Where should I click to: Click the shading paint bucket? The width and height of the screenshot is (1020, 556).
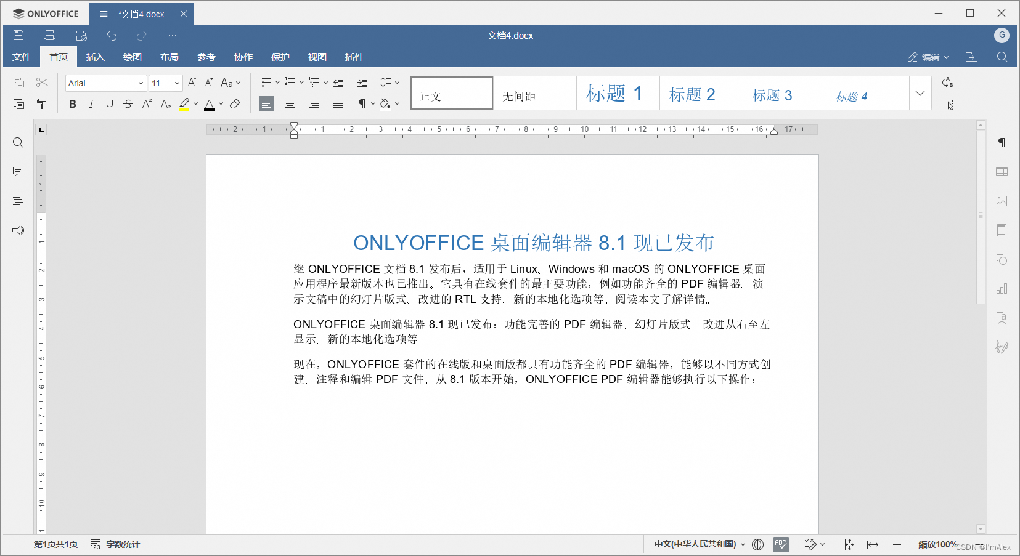(x=385, y=103)
